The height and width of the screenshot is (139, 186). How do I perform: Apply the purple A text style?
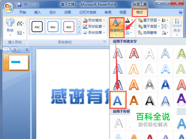(x=181, y=99)
